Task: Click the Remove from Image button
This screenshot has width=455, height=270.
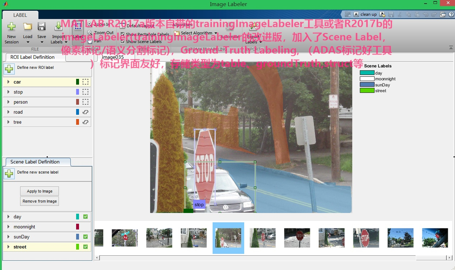Action: click(40, 201)
